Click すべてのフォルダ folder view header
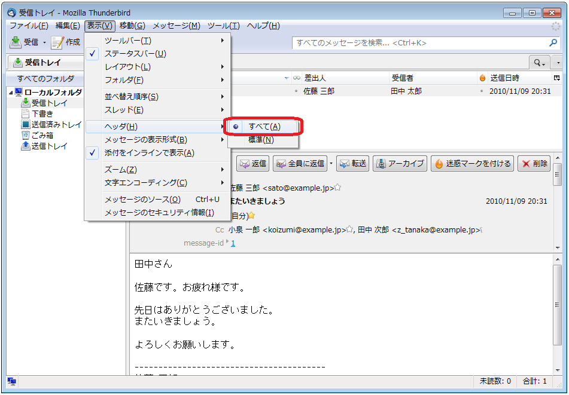 [x=45, y=79]
